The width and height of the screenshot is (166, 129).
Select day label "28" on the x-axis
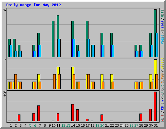(141, 125)
